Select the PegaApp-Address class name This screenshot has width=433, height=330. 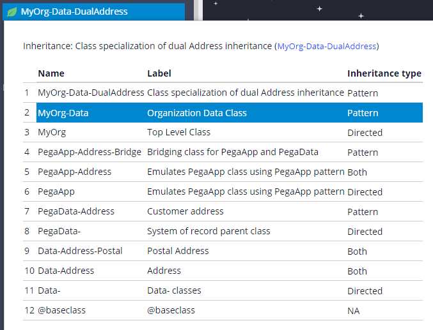point(74,172)
